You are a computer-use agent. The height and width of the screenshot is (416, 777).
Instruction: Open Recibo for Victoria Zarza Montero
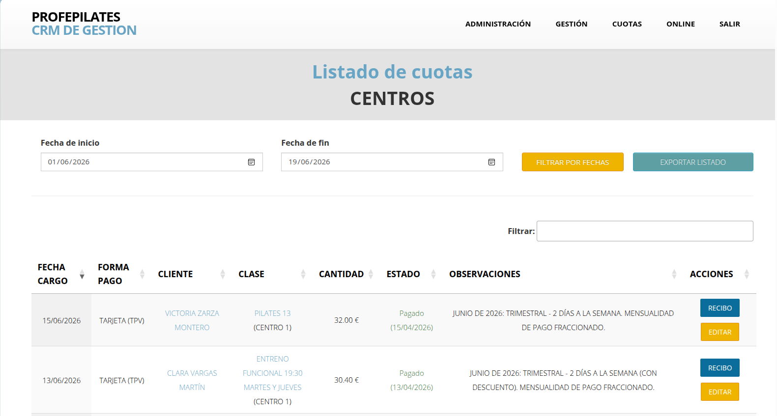720,308
